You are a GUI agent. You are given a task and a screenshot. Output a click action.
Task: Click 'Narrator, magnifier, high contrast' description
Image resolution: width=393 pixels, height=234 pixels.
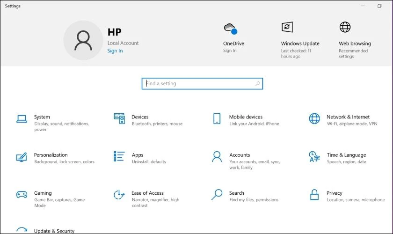(156, 203)
